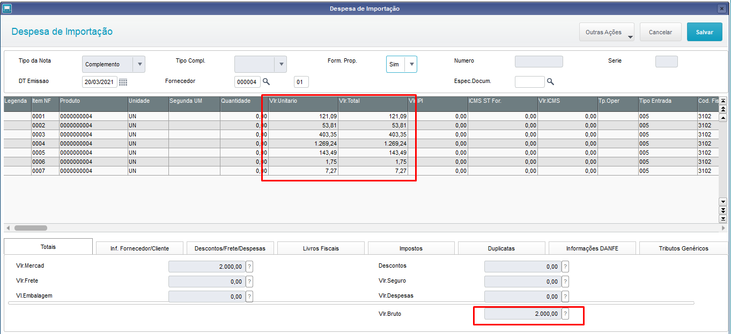
Task: Click the Cancelar button
Action: point(660,32)
